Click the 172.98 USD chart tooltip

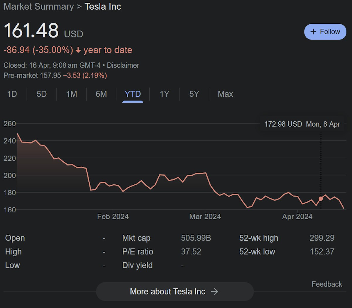pos(302,124)
